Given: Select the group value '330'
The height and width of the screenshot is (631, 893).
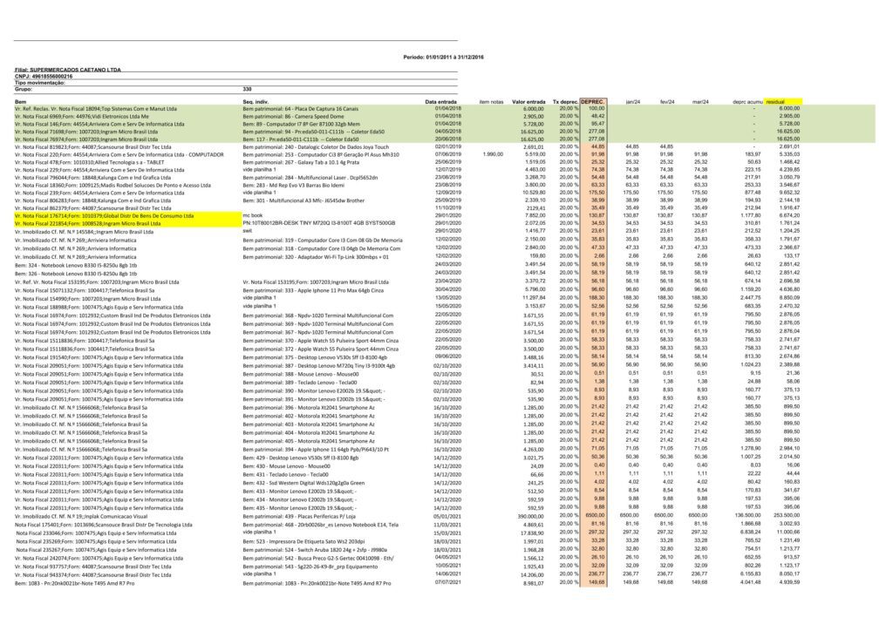Looking at the screenshot, I should click(x=247, y=89).
